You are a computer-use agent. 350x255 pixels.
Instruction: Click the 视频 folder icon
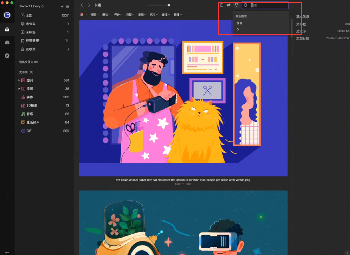click(x=23, y=89)
